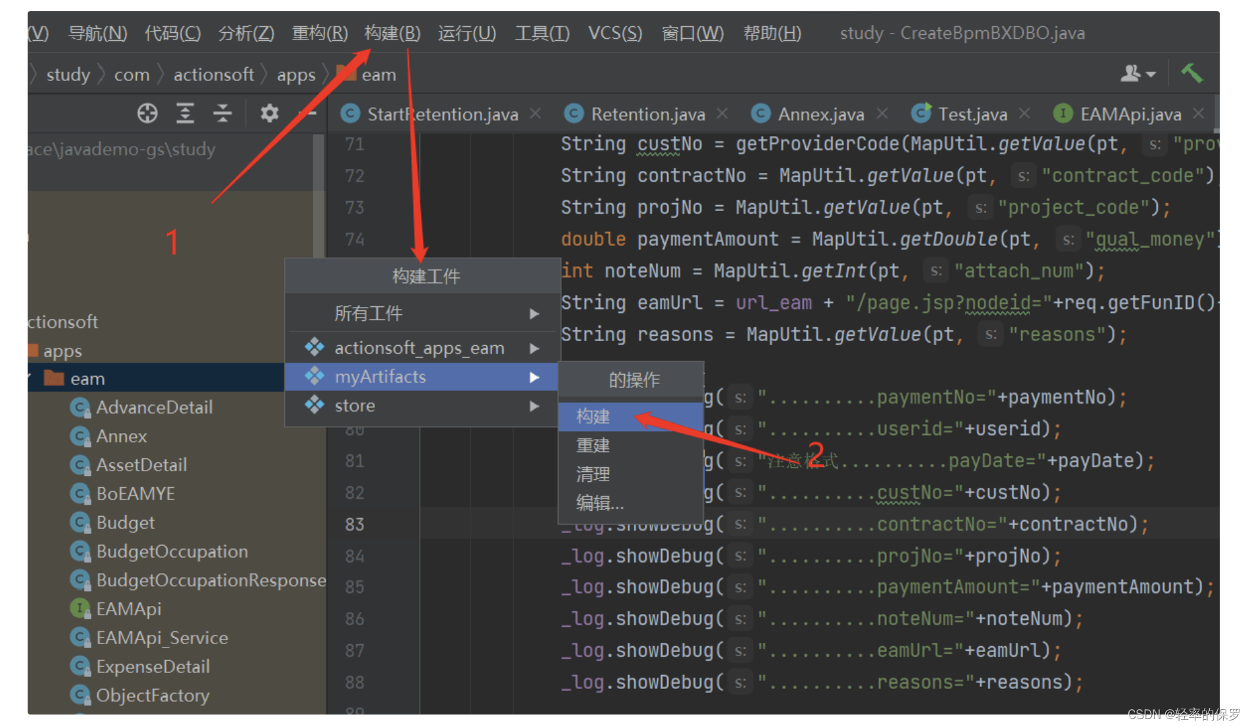Click the Expand All icon in project panel
This screenshot has width=1250, height=727.
186,113
